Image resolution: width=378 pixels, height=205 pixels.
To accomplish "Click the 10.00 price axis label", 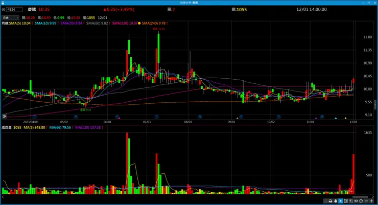I will click(x=367, y=89).
